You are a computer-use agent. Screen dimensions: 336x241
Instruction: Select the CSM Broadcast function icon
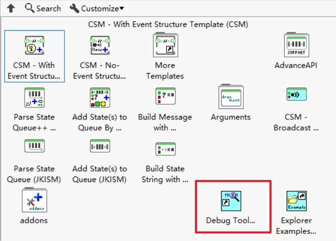(x=297, y=94)
